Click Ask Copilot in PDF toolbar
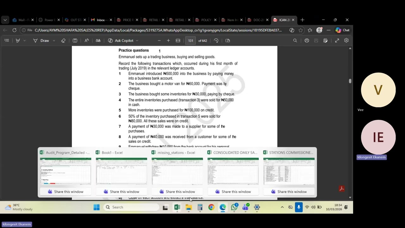 click(121, 41)
